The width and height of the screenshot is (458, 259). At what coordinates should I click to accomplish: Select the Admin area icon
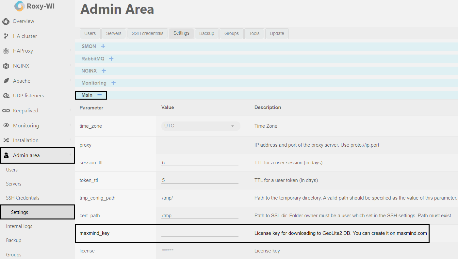[x=6, y=155]
